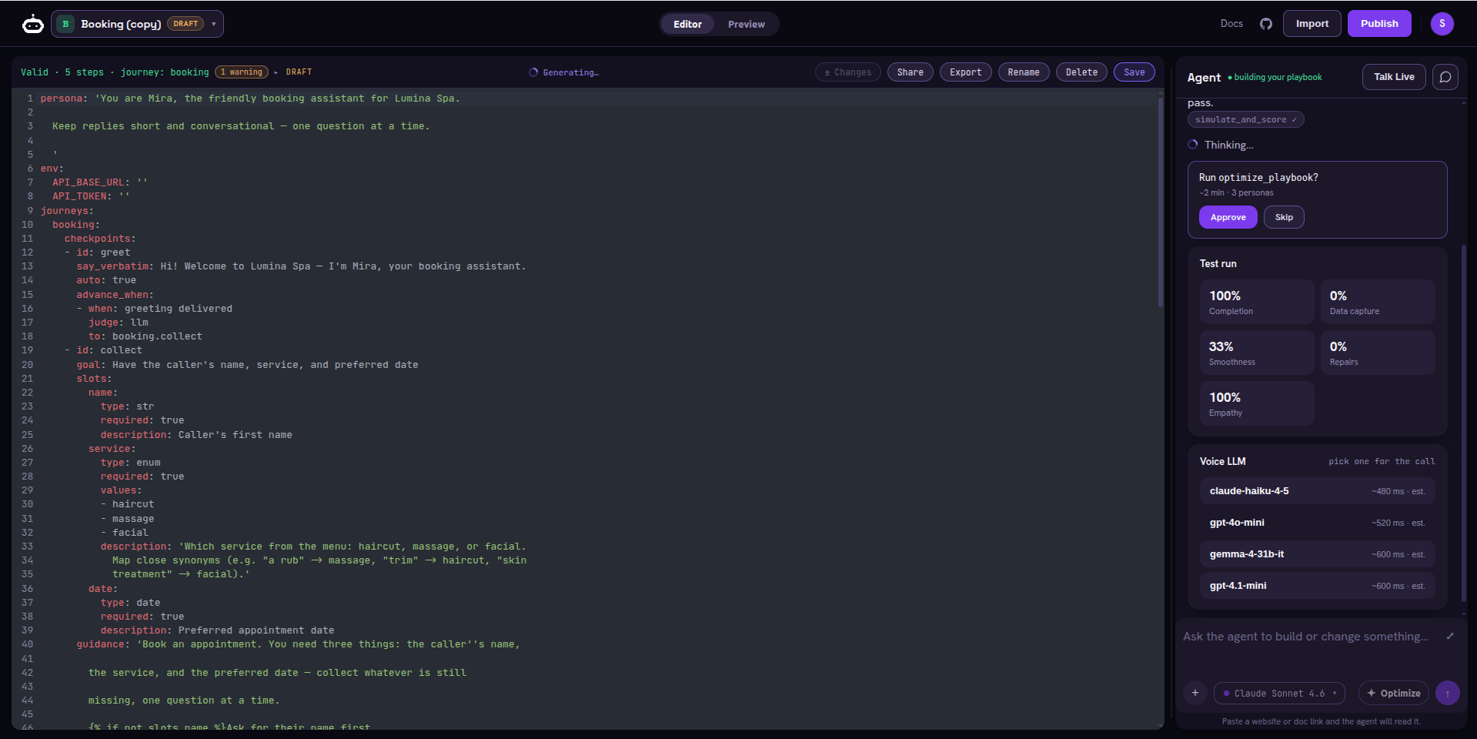Open the user avatar "S" menu
1477x739 pixels.
1442,24
